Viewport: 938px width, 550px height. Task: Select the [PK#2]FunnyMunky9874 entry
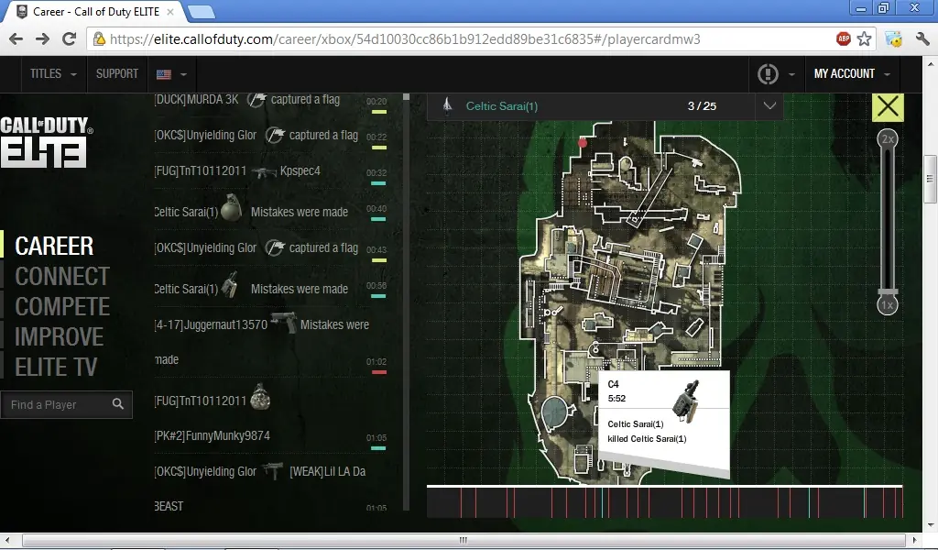[x=270, y=436]
